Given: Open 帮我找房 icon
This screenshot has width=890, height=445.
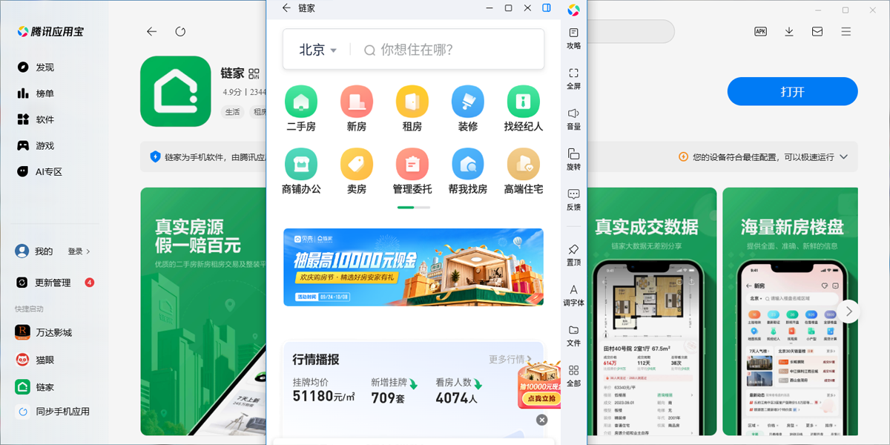Looking at the screenshot, I should (x=468, y=171).
